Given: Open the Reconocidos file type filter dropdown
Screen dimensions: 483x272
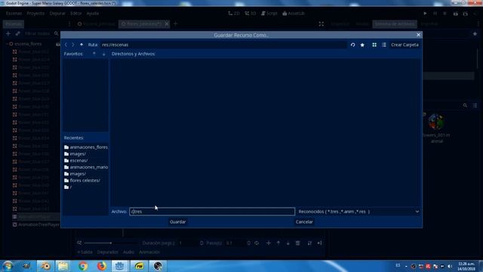Looking at the screenshot, I should (358, 212).
